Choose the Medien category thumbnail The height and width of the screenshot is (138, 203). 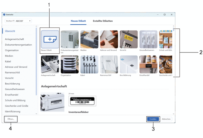click(89, 39)
